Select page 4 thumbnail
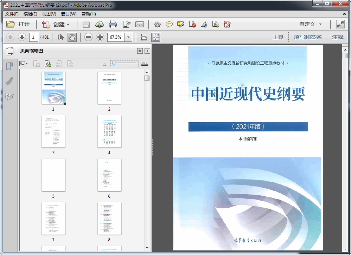This screenshot has height=255, width=351. [109, 131]
